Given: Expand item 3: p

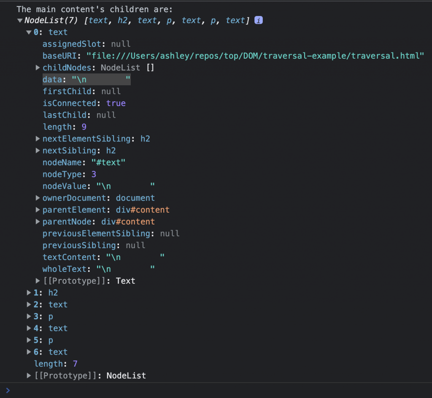Looking at the screenshot, I should [29, 316].
